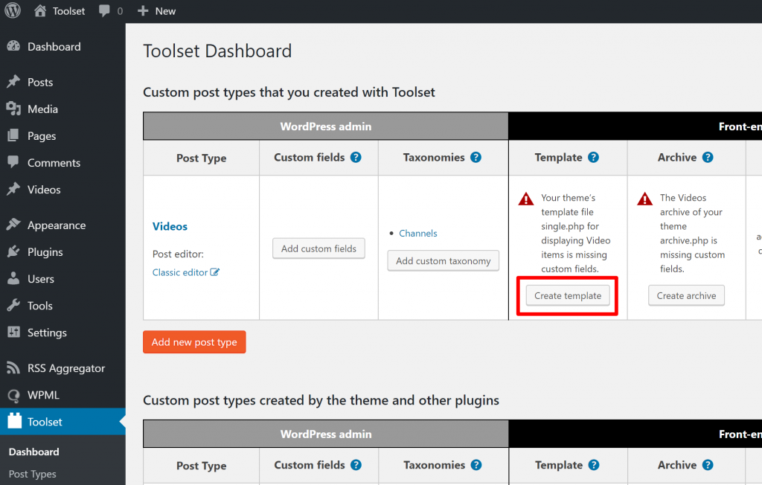The width and height of the screenshot is (762, 485).
Task: Open help icon next to Template in first table
Action: [x=593, y=157]
